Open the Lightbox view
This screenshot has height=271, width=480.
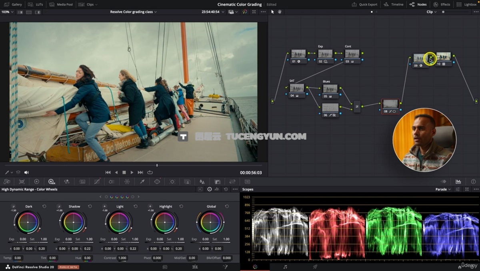(x=467, y=4)
